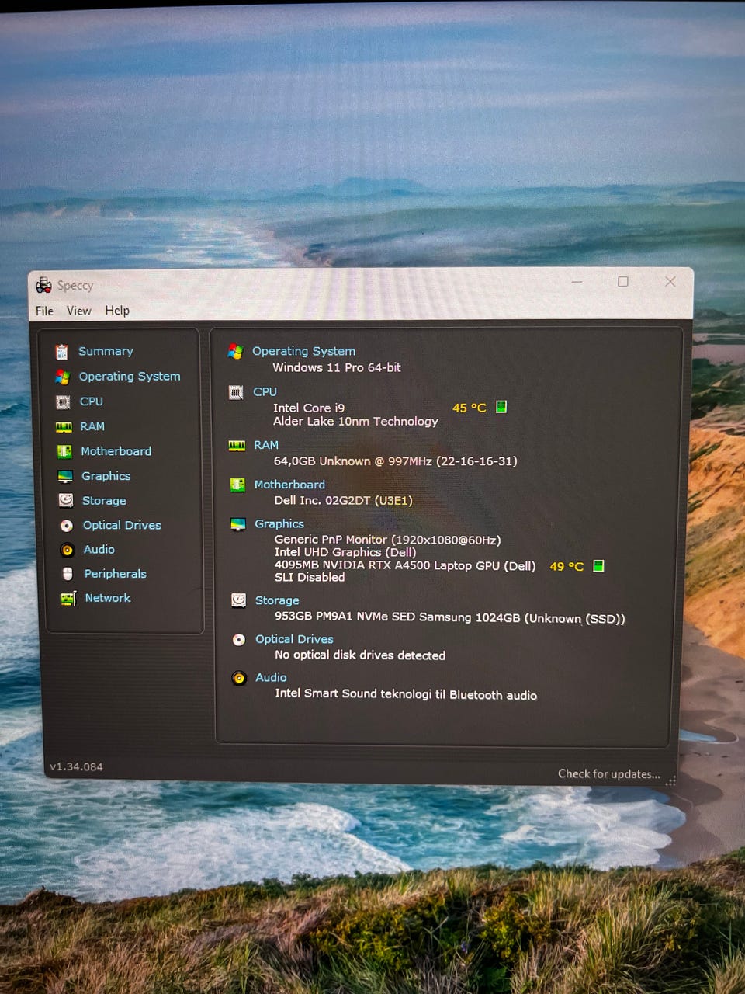The width and height of the screenshot is (745, 994).
Task: Click NVIDIA RTX A4500 Laptop GPU line
Action: pyautogui.click(x=405, y=565)
